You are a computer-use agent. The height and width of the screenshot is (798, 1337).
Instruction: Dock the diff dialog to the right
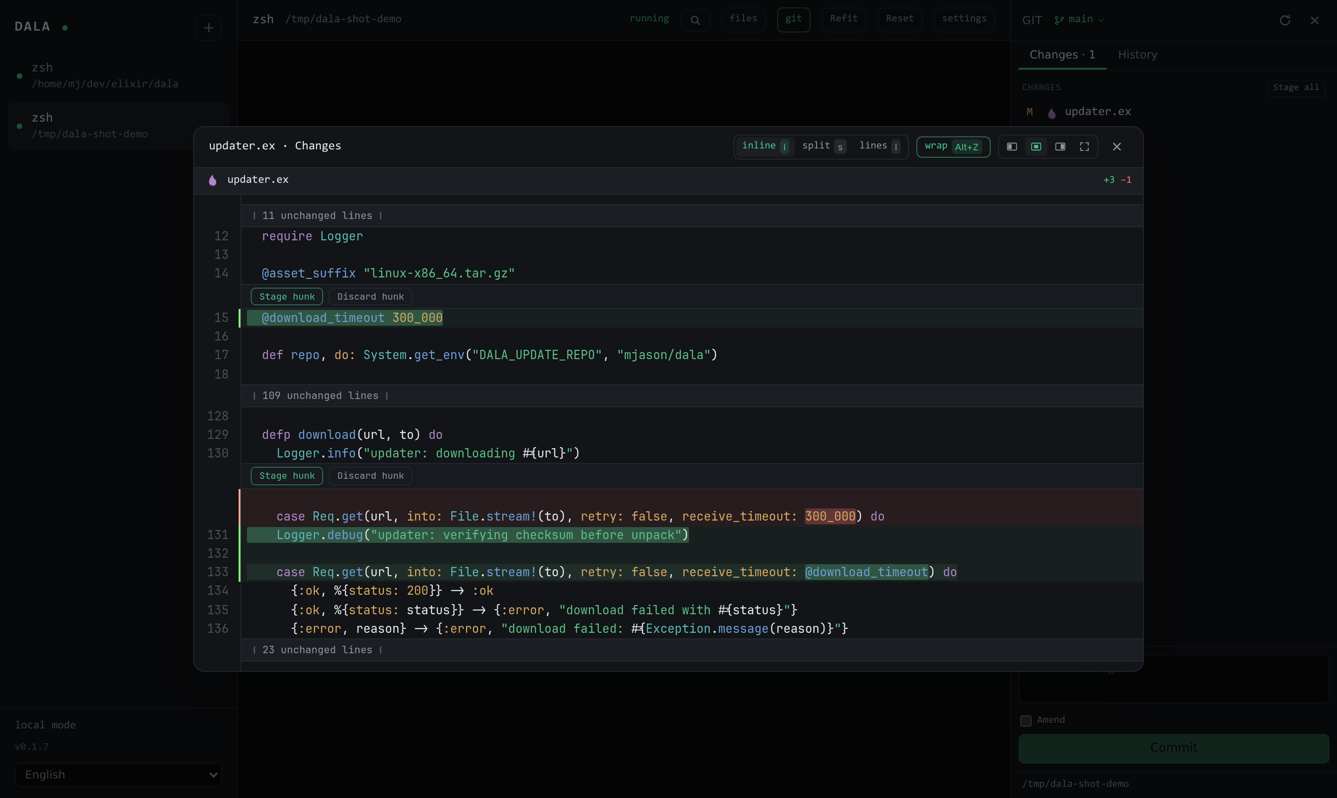pyautogui.click(x=1060, y=147)
